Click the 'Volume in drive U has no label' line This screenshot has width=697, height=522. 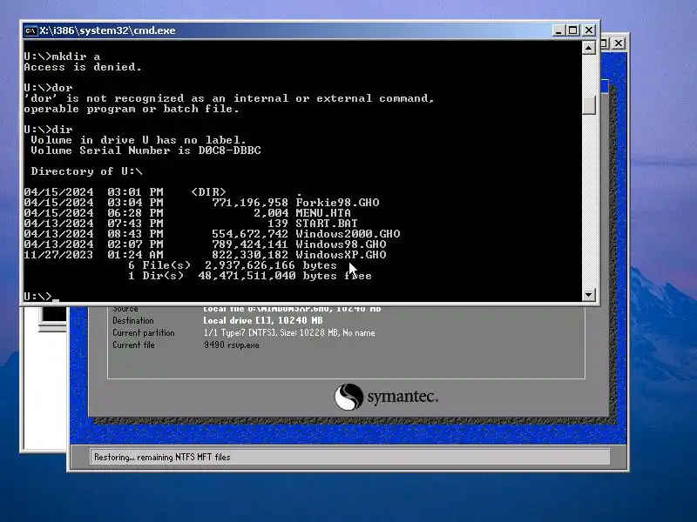[x=139, y=140]
